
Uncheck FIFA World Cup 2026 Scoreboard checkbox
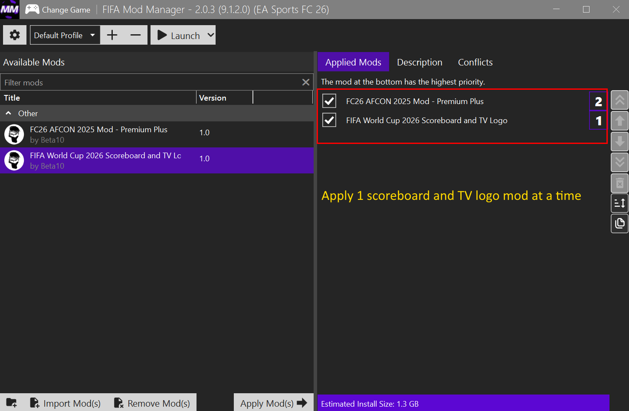click(329, 120)
